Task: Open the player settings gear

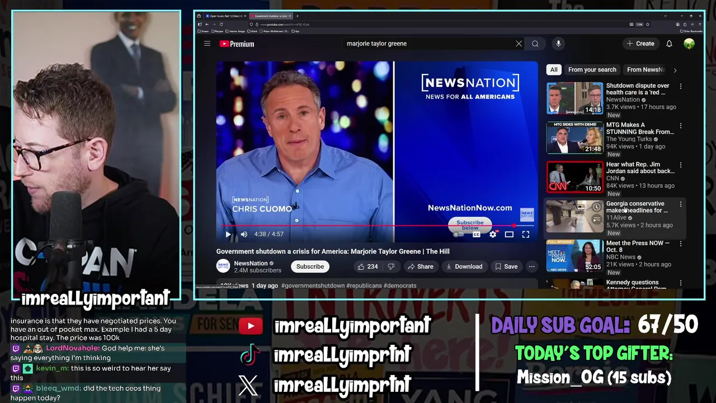Action: pos(493,235)
